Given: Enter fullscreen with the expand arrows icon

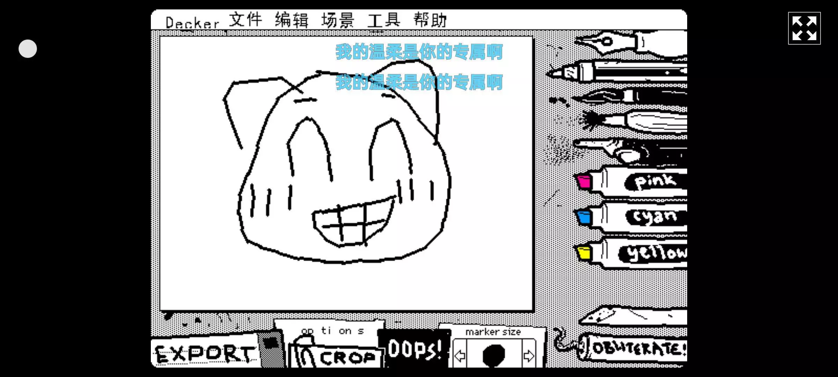Looking at the screenshot, I should point(804,28).
